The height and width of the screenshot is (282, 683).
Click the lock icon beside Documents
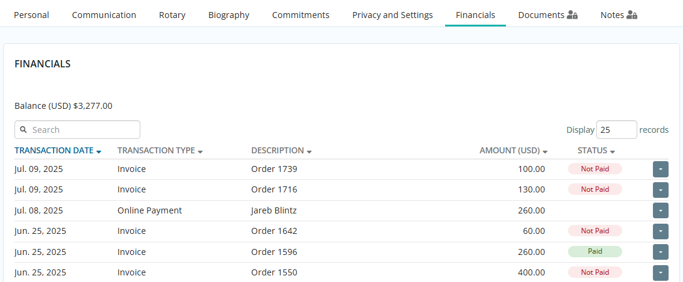click(x=572, y=15)
